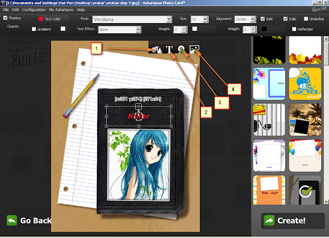The height and width of the screenshot is (238, 329).
Task: Open the Configuration menu
Action: point(34,10)
